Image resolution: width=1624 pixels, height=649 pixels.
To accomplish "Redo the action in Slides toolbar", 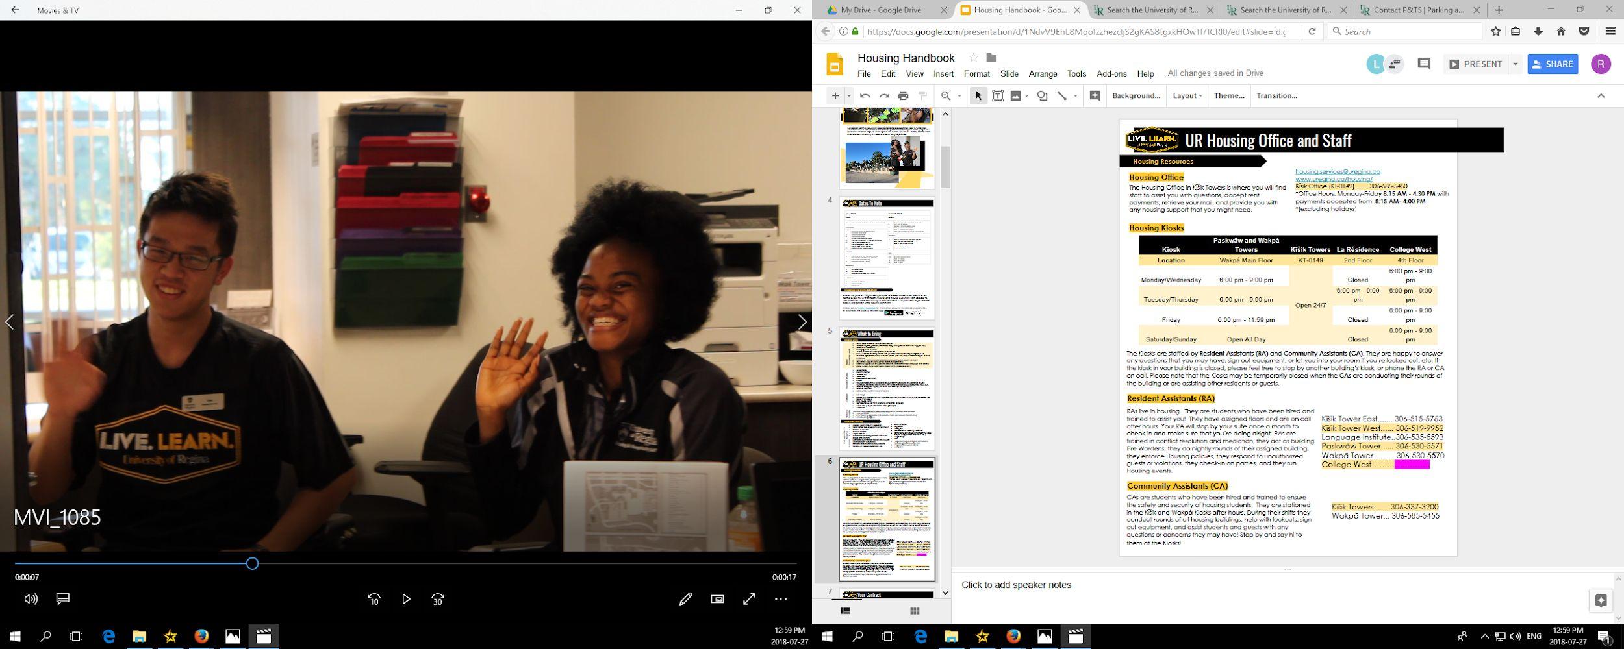I will point(884,96).
